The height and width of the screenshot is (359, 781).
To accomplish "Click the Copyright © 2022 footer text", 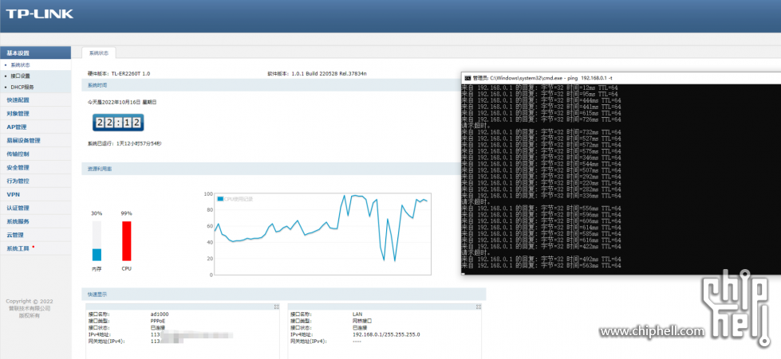I will pos(30,302).
